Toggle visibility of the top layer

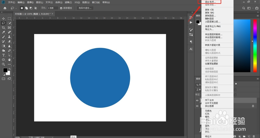coord(197,100)
